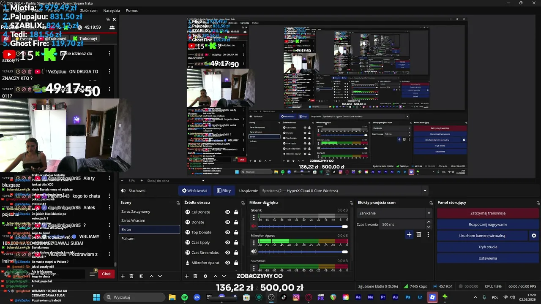Click Rozpocznij nagrywanie to start recording
541x304 pixels.
[488, 225]
